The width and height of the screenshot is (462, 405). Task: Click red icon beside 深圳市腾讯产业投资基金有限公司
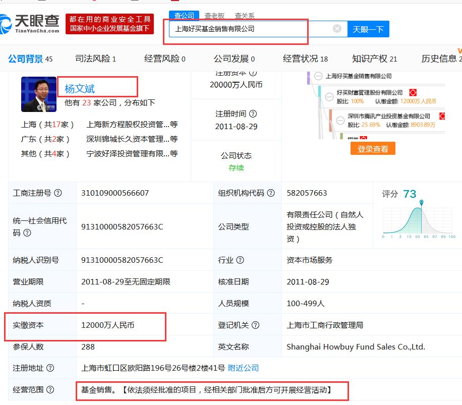tap(442, 116)
